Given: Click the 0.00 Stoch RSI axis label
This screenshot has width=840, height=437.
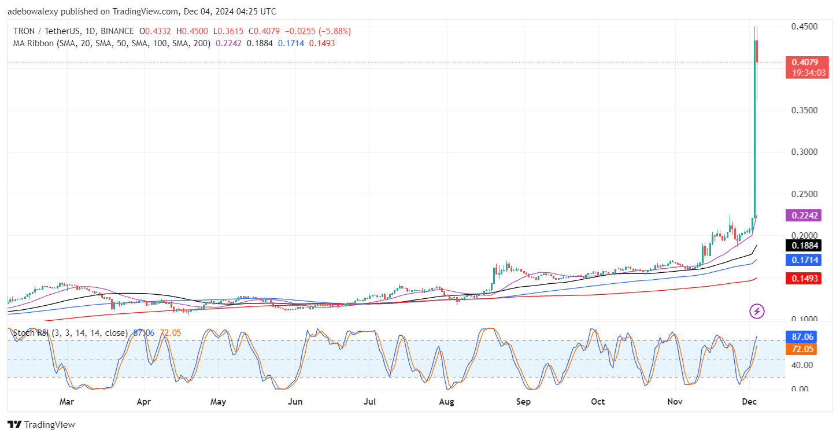Looking at the screenshot, I should pyautogui.click(x=799, y=389).
